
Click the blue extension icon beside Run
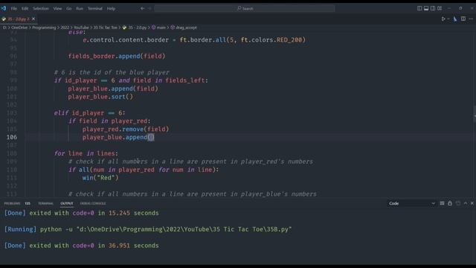[x=455, y=19]
